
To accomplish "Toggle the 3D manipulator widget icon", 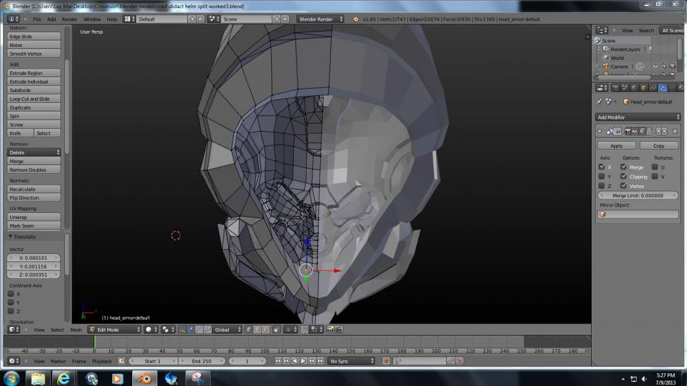I will 182,330.
